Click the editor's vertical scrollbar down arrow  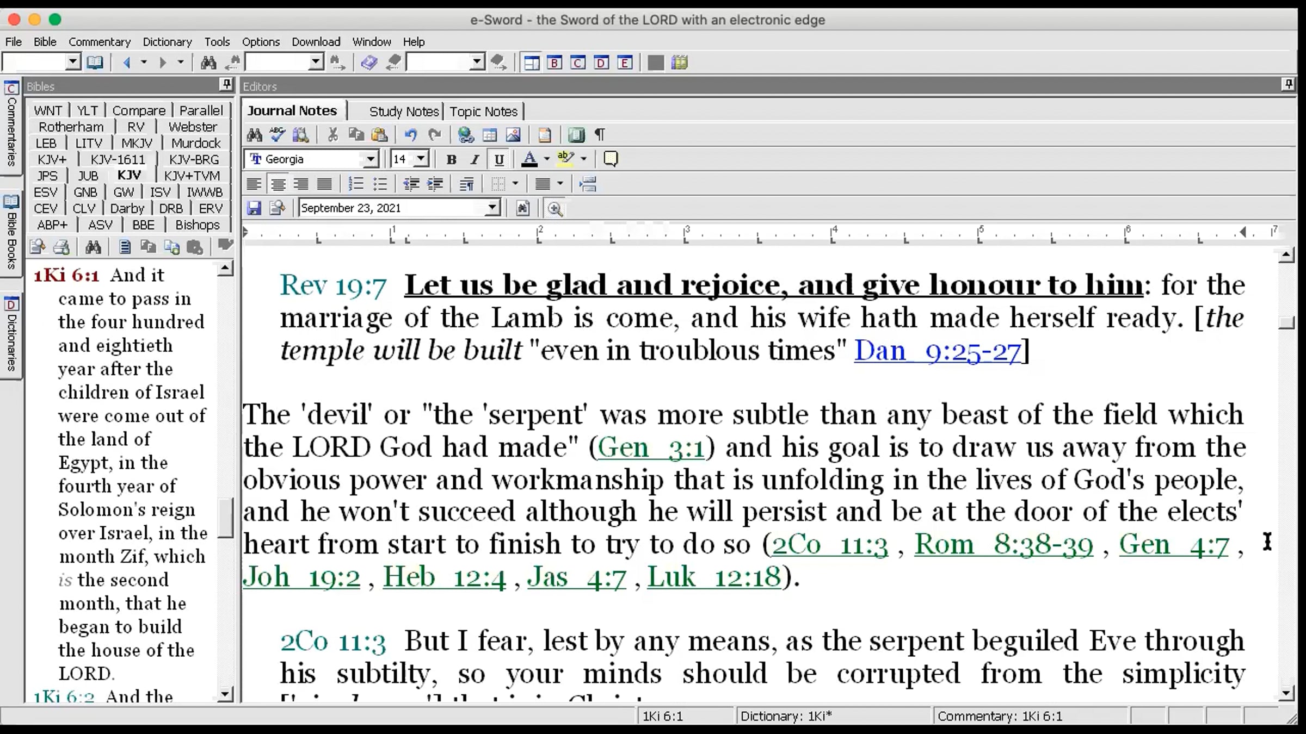[x=1286, y=693]
